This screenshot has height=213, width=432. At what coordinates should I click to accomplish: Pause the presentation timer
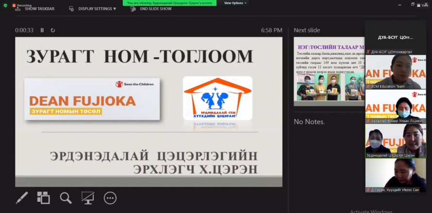pos(42,30)
